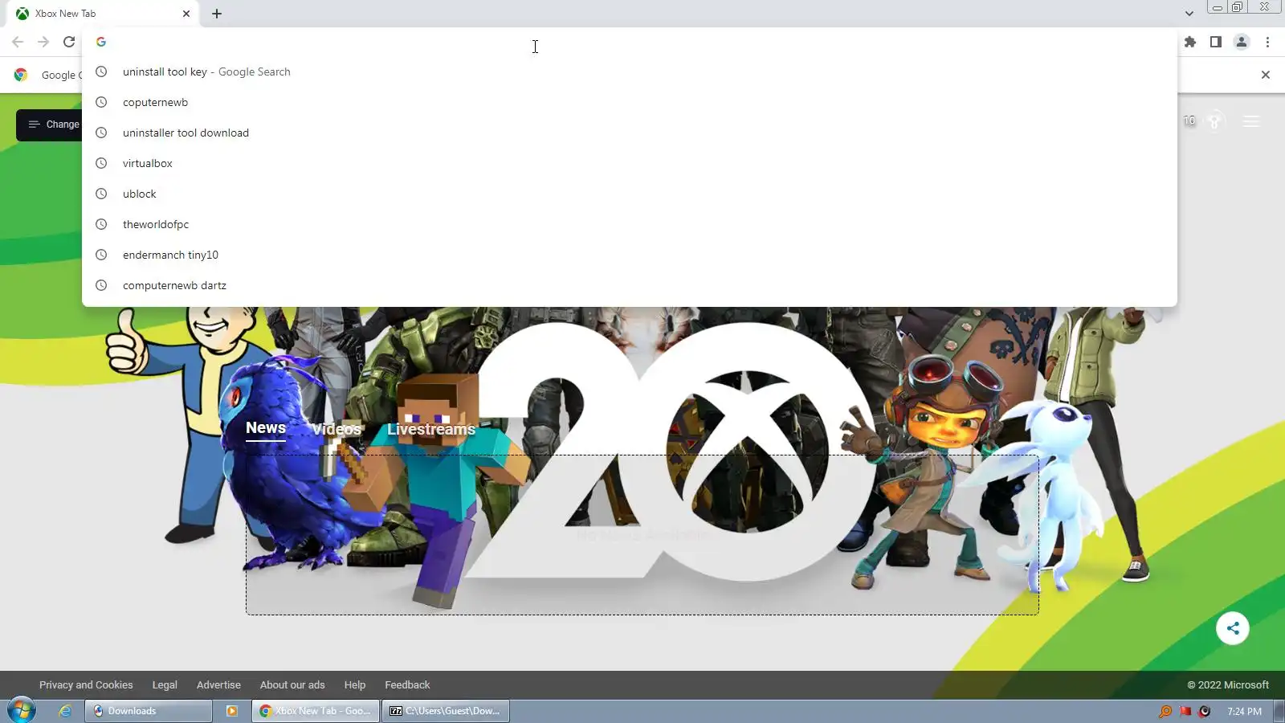This screenshot has width=1285, height=723.
Task: Open the Downloads taskbar window
Action: (x=149, y=711)
